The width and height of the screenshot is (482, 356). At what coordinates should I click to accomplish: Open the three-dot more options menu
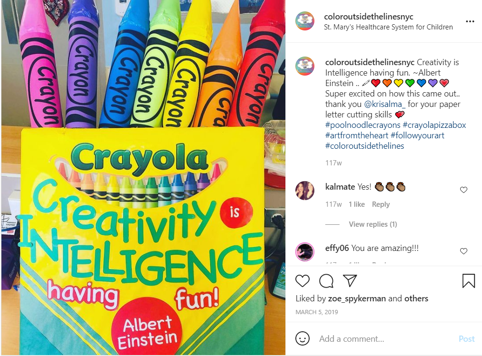click(470, 21)
